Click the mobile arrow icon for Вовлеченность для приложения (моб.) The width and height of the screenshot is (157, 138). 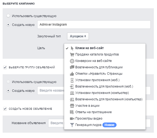click(72, 87)
